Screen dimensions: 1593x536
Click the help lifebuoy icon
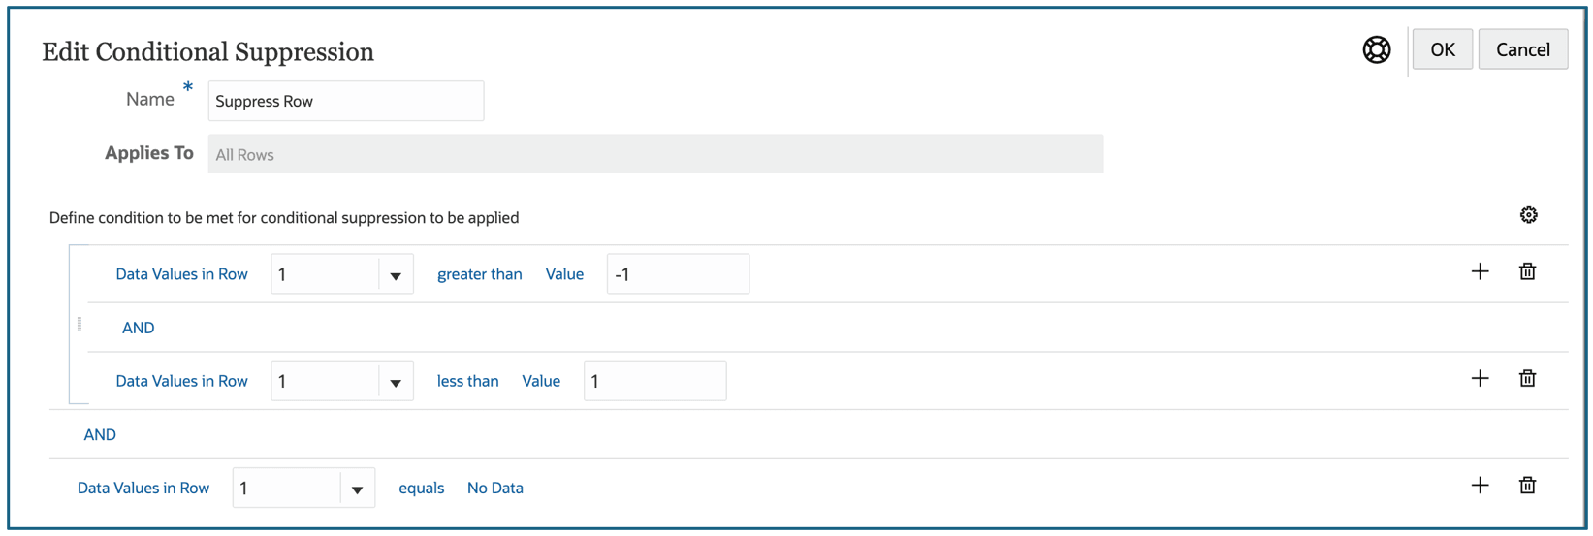(x=1376, y=49)
